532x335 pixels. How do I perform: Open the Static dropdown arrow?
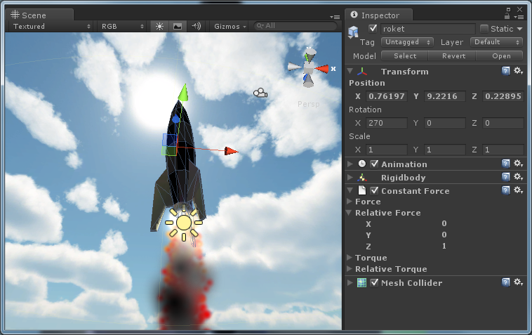click(x=519, y=29)
